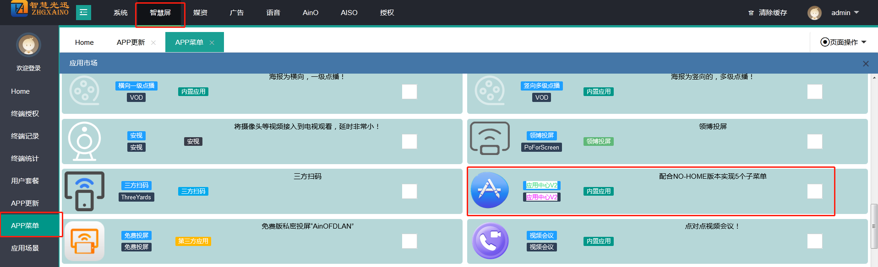Enable the 三方扫码 checkbox
This screenshot has height=267, width=878.
coord(409,191)
